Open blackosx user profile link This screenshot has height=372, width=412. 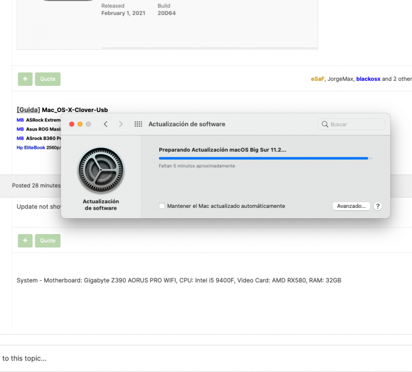tap(368, 79)
